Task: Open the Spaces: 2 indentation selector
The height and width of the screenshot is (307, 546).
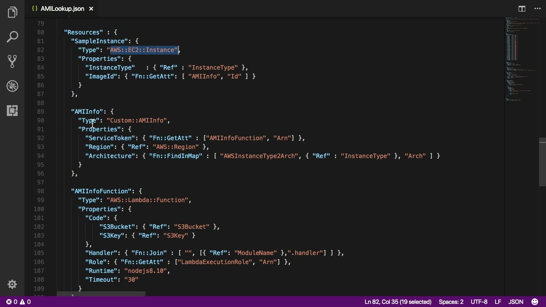Action: pyautogui.click(x=451, y=302)
